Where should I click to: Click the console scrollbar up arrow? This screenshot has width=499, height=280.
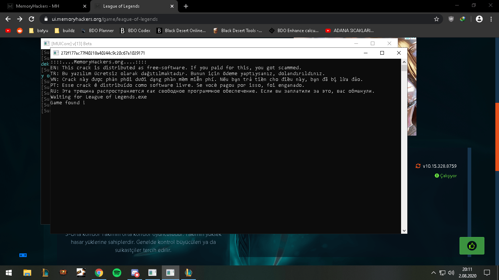404,62
